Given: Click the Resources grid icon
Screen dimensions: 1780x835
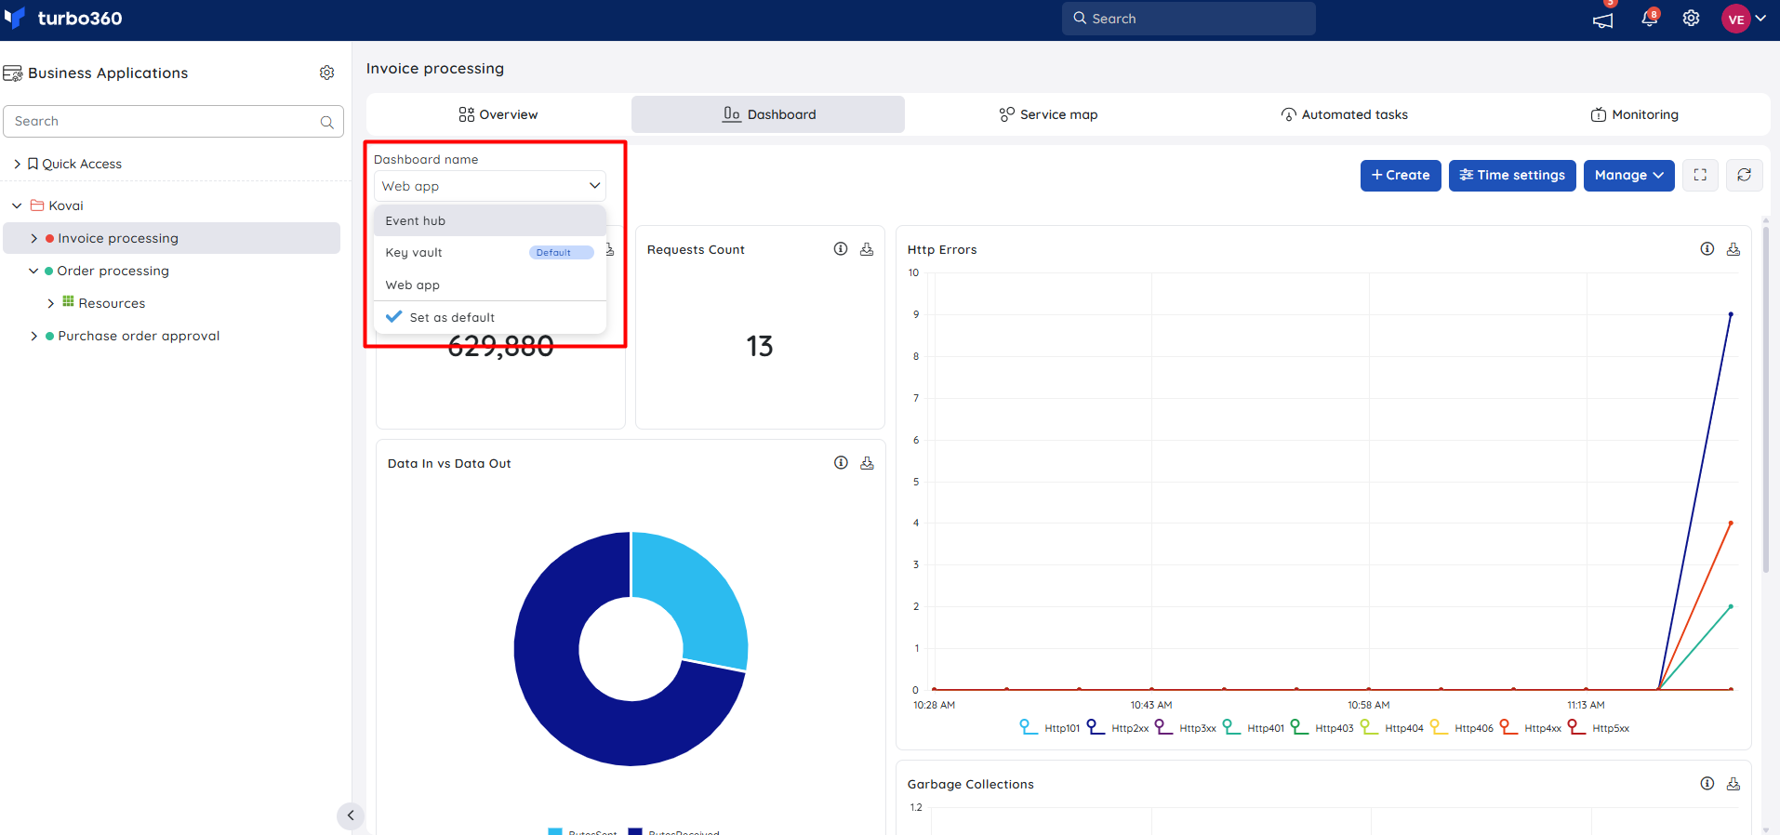Looking at the screenshot, I should pos(68,302).
